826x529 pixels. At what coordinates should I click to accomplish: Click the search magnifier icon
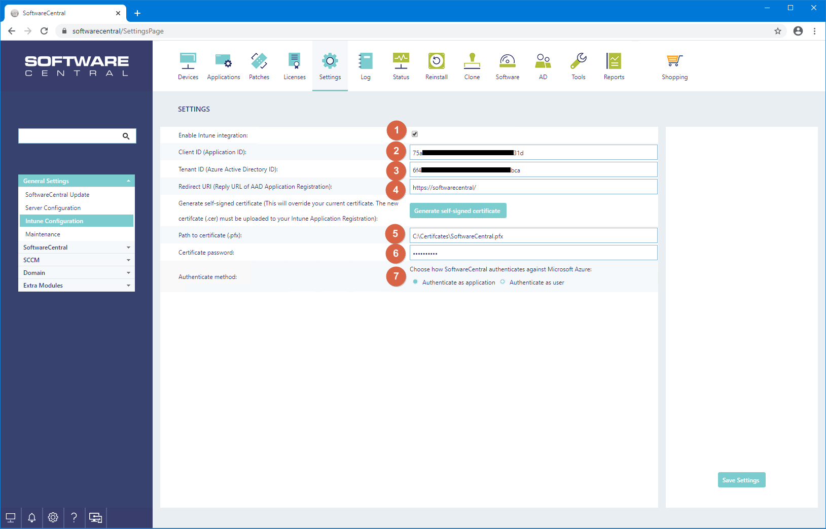tap(126, 136)
